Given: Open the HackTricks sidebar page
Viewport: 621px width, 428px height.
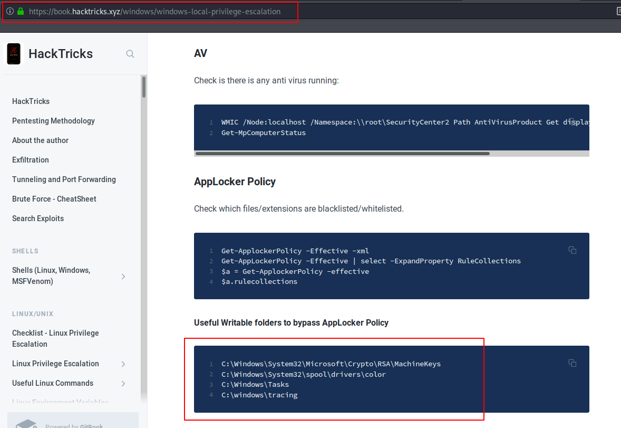Looking at the screenshot, I should (x=31, y=101).
